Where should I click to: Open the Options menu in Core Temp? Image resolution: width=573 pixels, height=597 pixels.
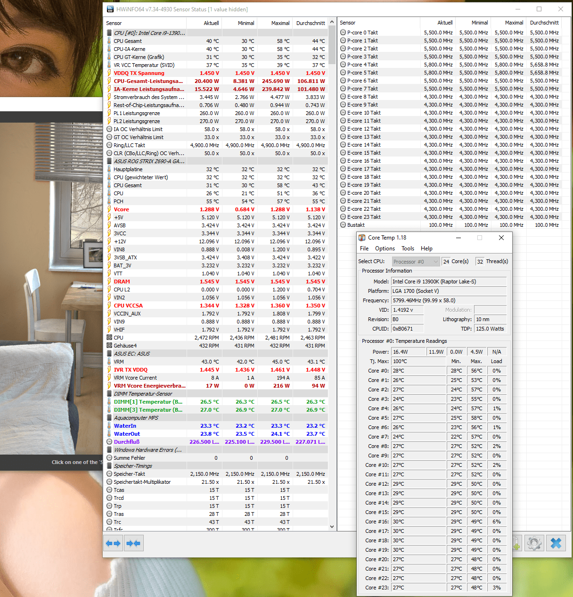385,249
